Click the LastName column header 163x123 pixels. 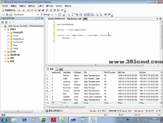click(x=67, y=72)
